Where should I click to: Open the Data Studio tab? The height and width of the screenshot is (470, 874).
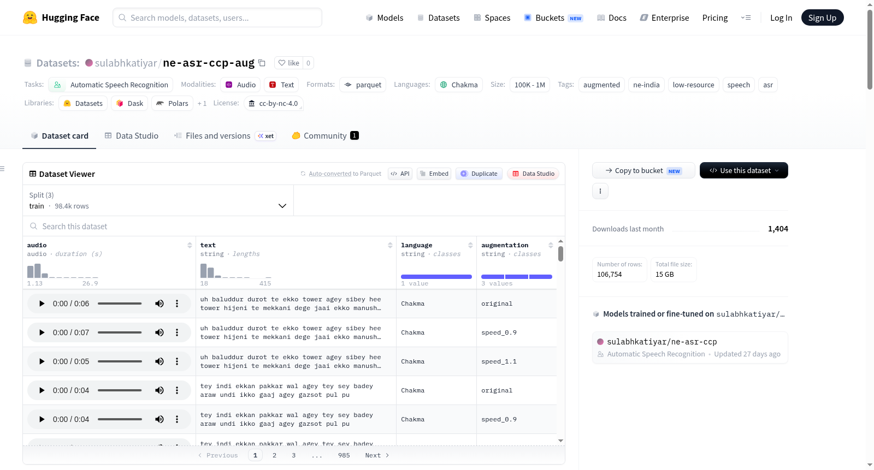pos(131,135)
